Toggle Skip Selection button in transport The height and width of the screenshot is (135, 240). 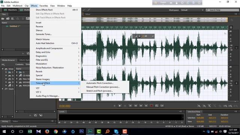[162, 106]
